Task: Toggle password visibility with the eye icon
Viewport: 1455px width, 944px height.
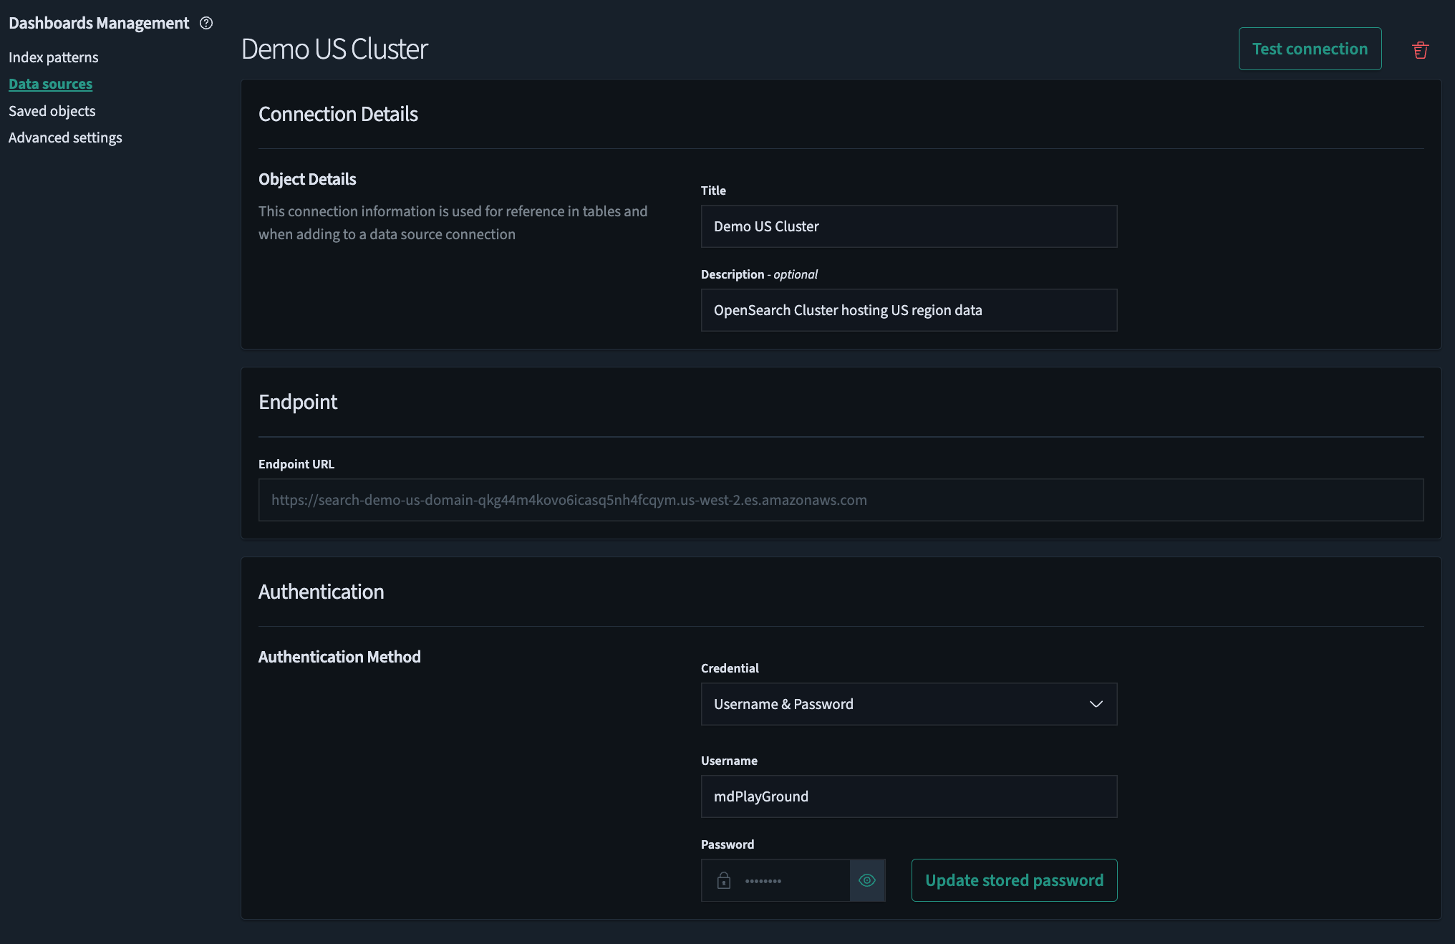Action: point(867,880)
